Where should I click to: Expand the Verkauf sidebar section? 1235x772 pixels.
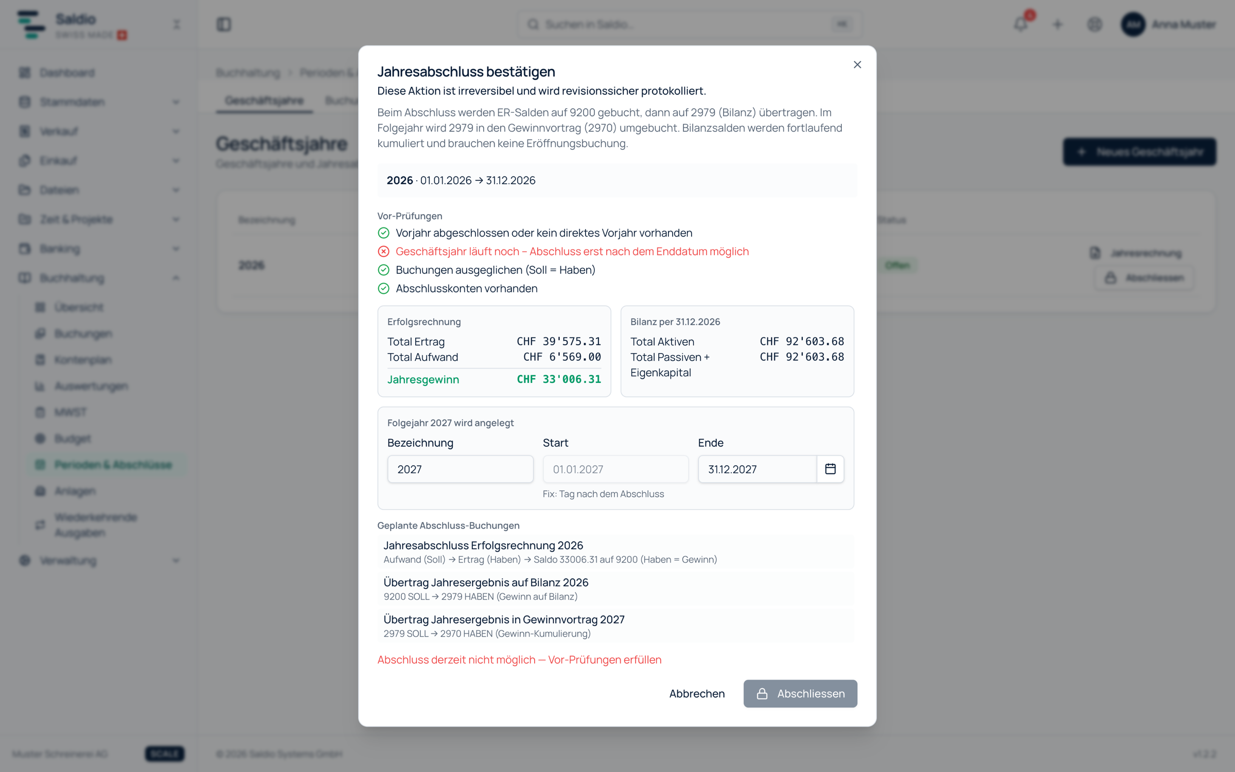click(x=99, y=131)
